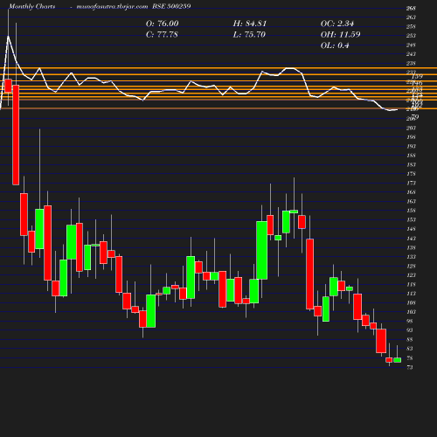
Task: Click the "OC: 2.34" reading
Action: [337, 24]
